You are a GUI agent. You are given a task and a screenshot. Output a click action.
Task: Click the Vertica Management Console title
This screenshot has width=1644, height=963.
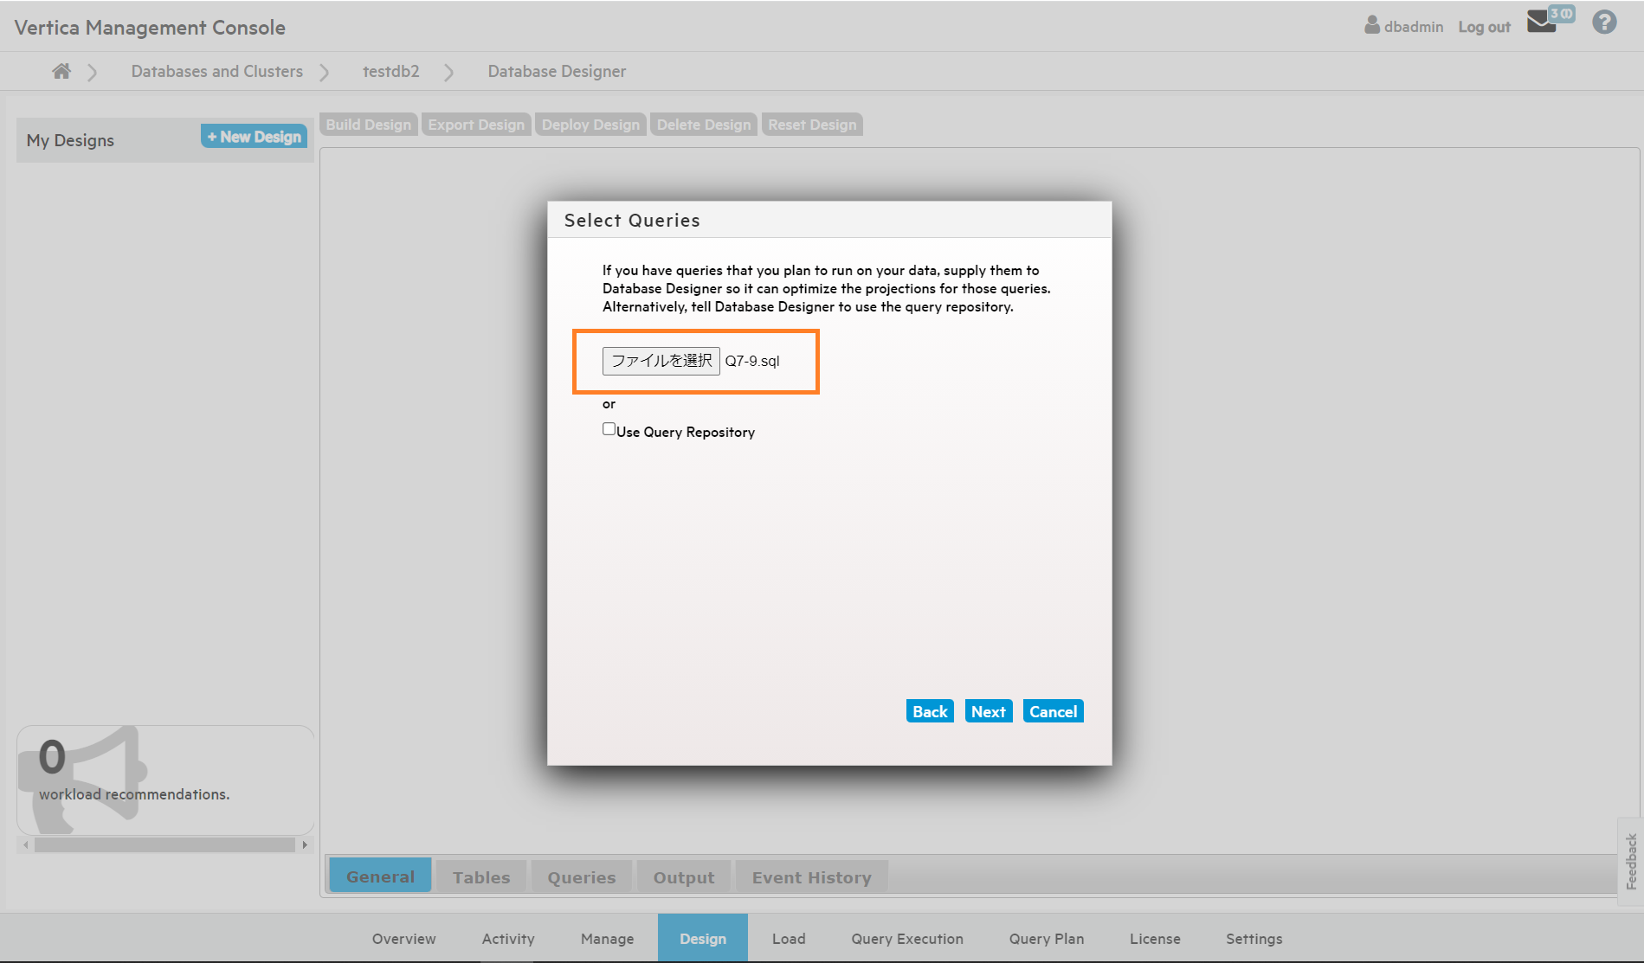click(150, 27)
